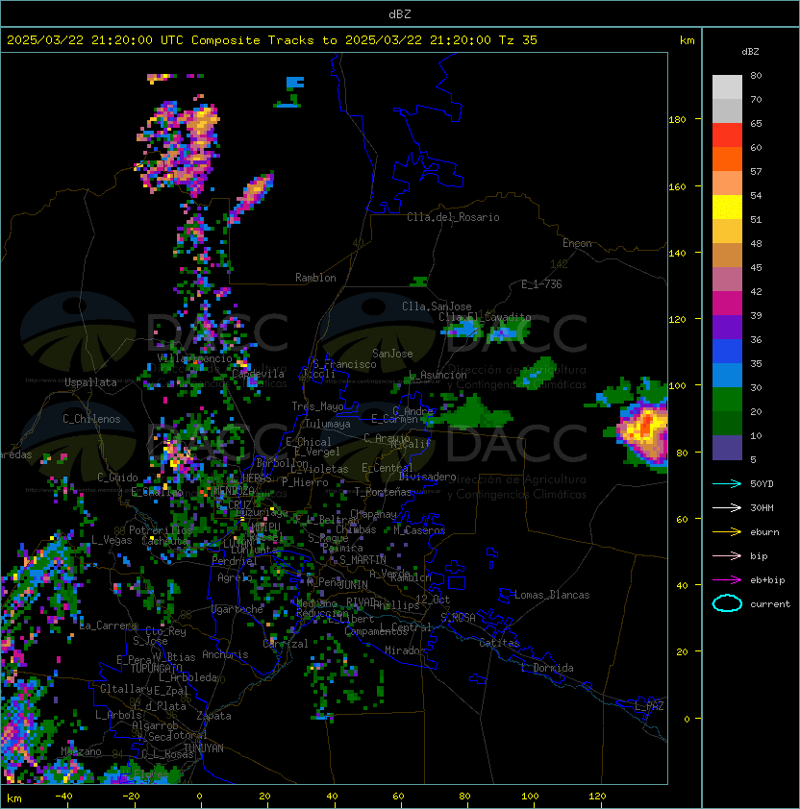Click the 'Tres_Mayo' map label
The image size is (800, 809).
[317, 406]
